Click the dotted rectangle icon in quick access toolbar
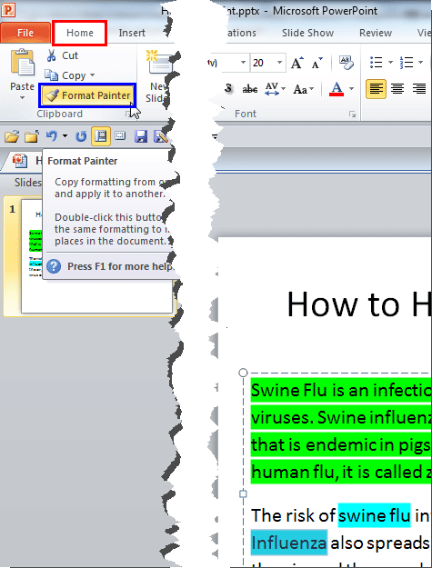This screenshot has height=568, width=432. click(120, 135)
